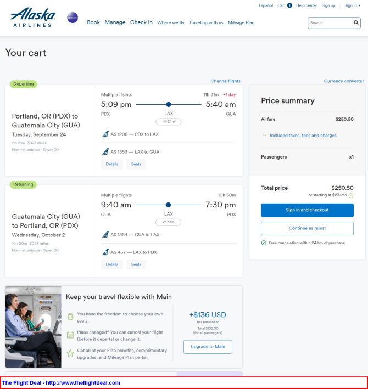Open the Sign in dropdown
This screenshot has height=389, width=368.
coord(353,5)
